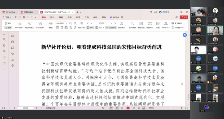This screenshot has height=119, width=224.
Task: Open bookmark panel in left sidebar
Action: (x=12, y=36)
